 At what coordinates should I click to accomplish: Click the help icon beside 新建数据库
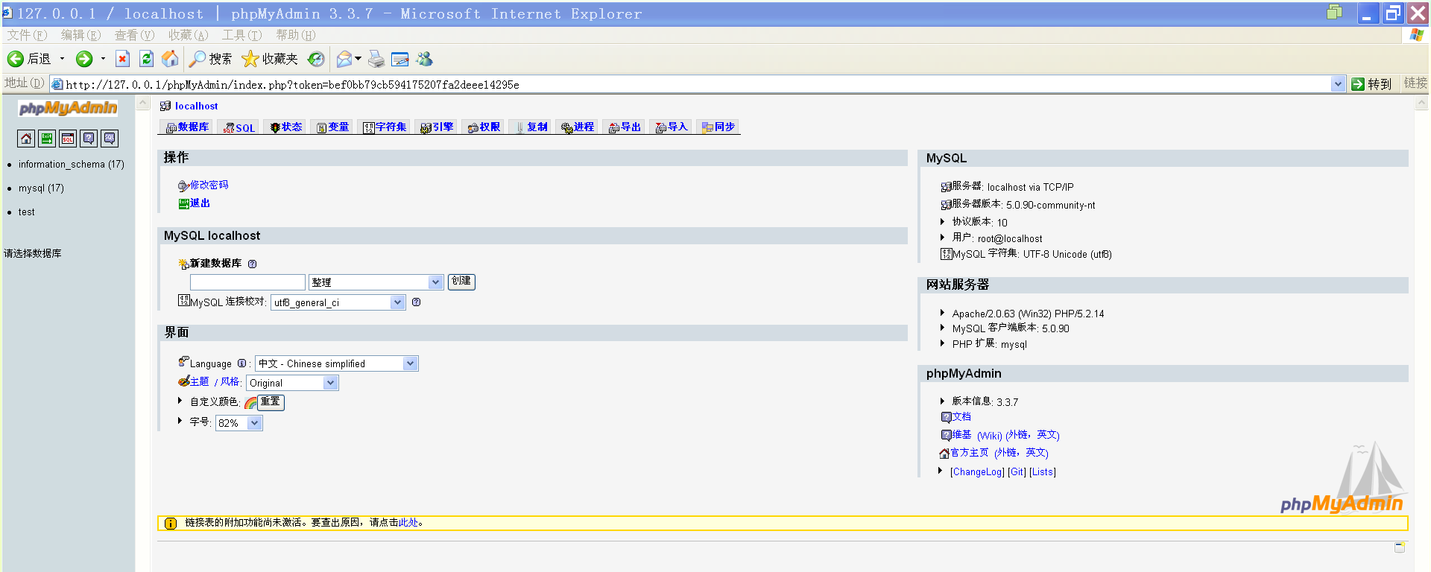252,264
